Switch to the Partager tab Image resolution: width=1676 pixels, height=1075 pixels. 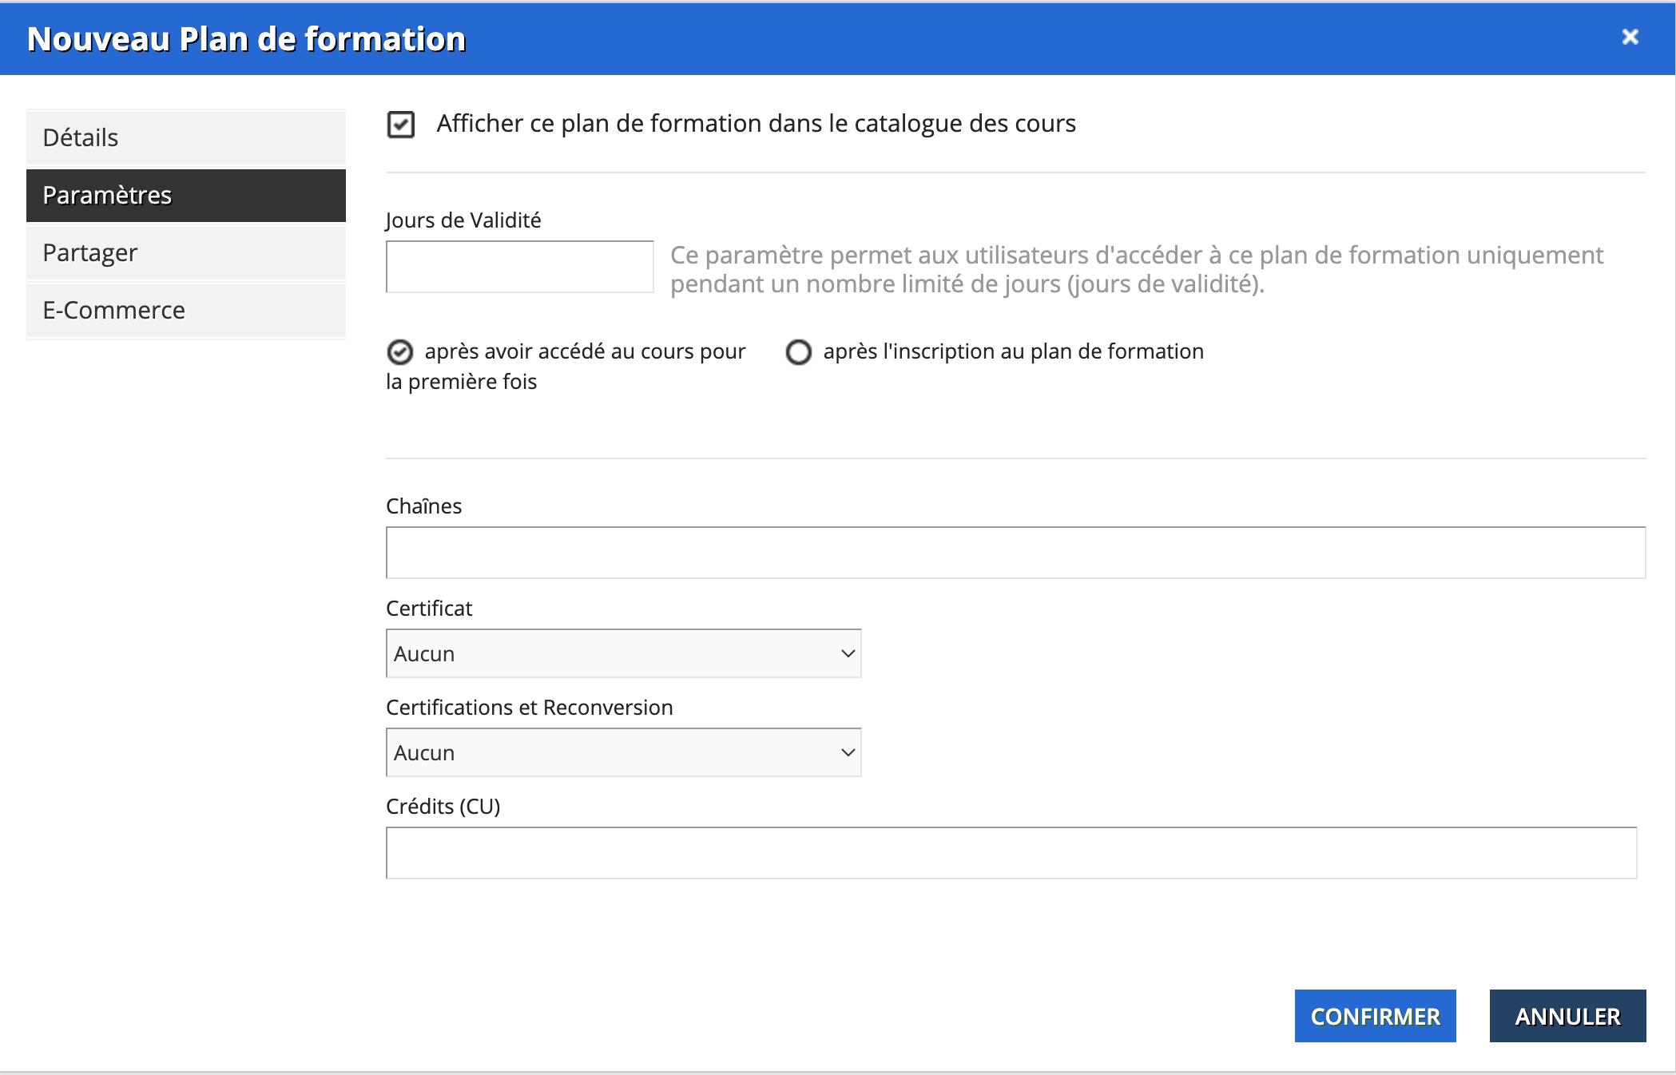click(x=186, y=252)
